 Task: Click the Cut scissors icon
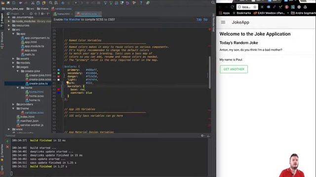click(x=33, y=3)
